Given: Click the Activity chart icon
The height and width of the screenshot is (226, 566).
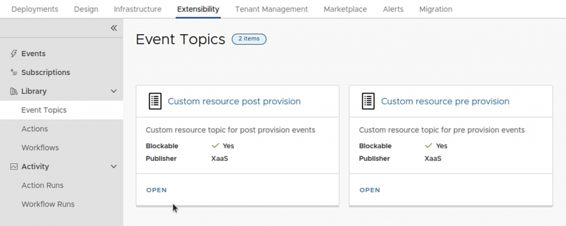Looking at the screenshot, I should [14, 166].
